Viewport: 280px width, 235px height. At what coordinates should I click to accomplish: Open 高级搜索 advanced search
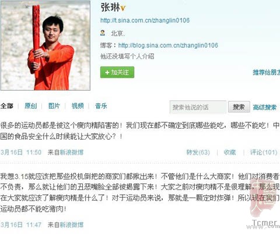pos(265,107)
